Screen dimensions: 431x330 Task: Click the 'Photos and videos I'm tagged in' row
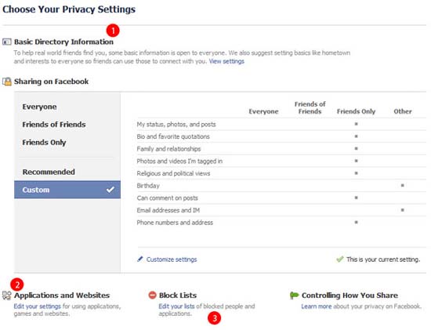(281, 161)
